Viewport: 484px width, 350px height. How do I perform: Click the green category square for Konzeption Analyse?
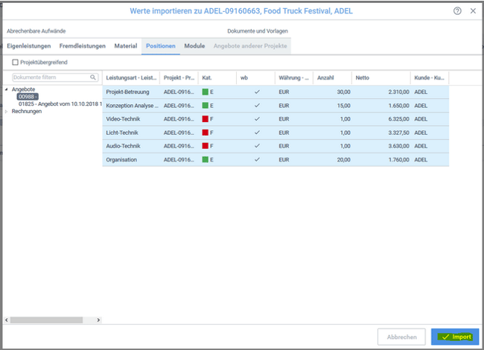(206, 106)
